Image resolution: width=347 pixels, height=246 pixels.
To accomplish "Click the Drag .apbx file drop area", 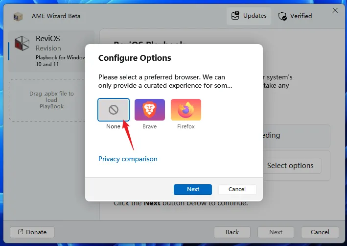I will 51,100.
